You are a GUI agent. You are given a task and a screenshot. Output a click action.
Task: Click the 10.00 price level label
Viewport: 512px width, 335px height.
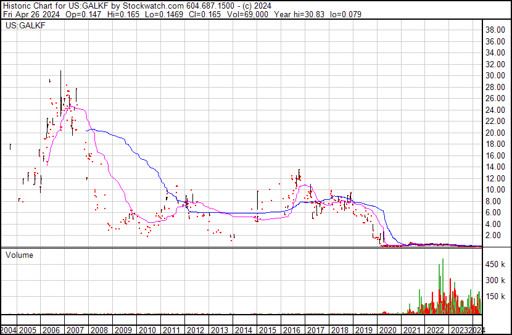point(496,189)
